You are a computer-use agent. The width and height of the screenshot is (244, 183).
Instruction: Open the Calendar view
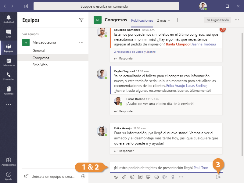[9, 63]
